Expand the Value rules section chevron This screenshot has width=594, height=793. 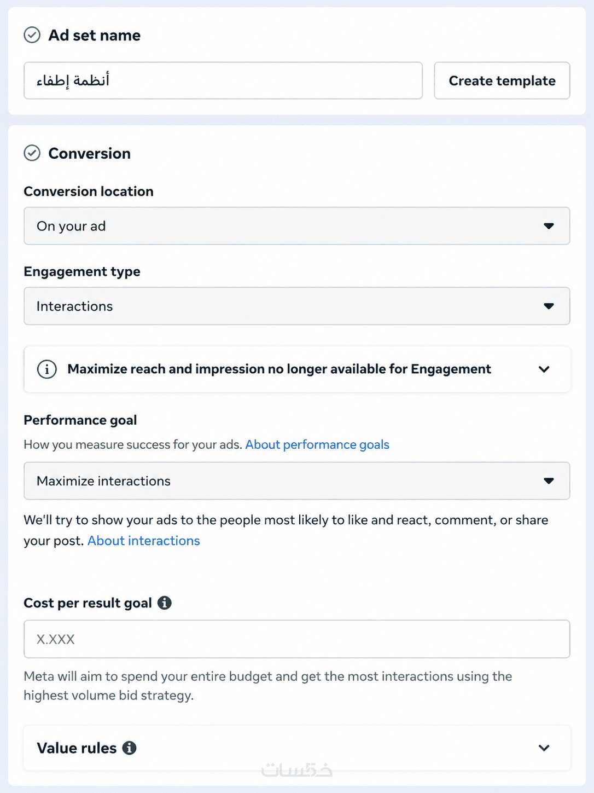coord(544,748)
